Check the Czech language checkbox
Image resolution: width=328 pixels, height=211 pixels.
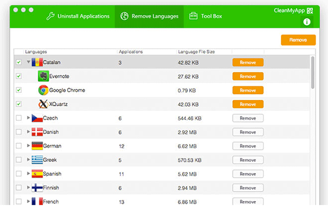(19, 118)
